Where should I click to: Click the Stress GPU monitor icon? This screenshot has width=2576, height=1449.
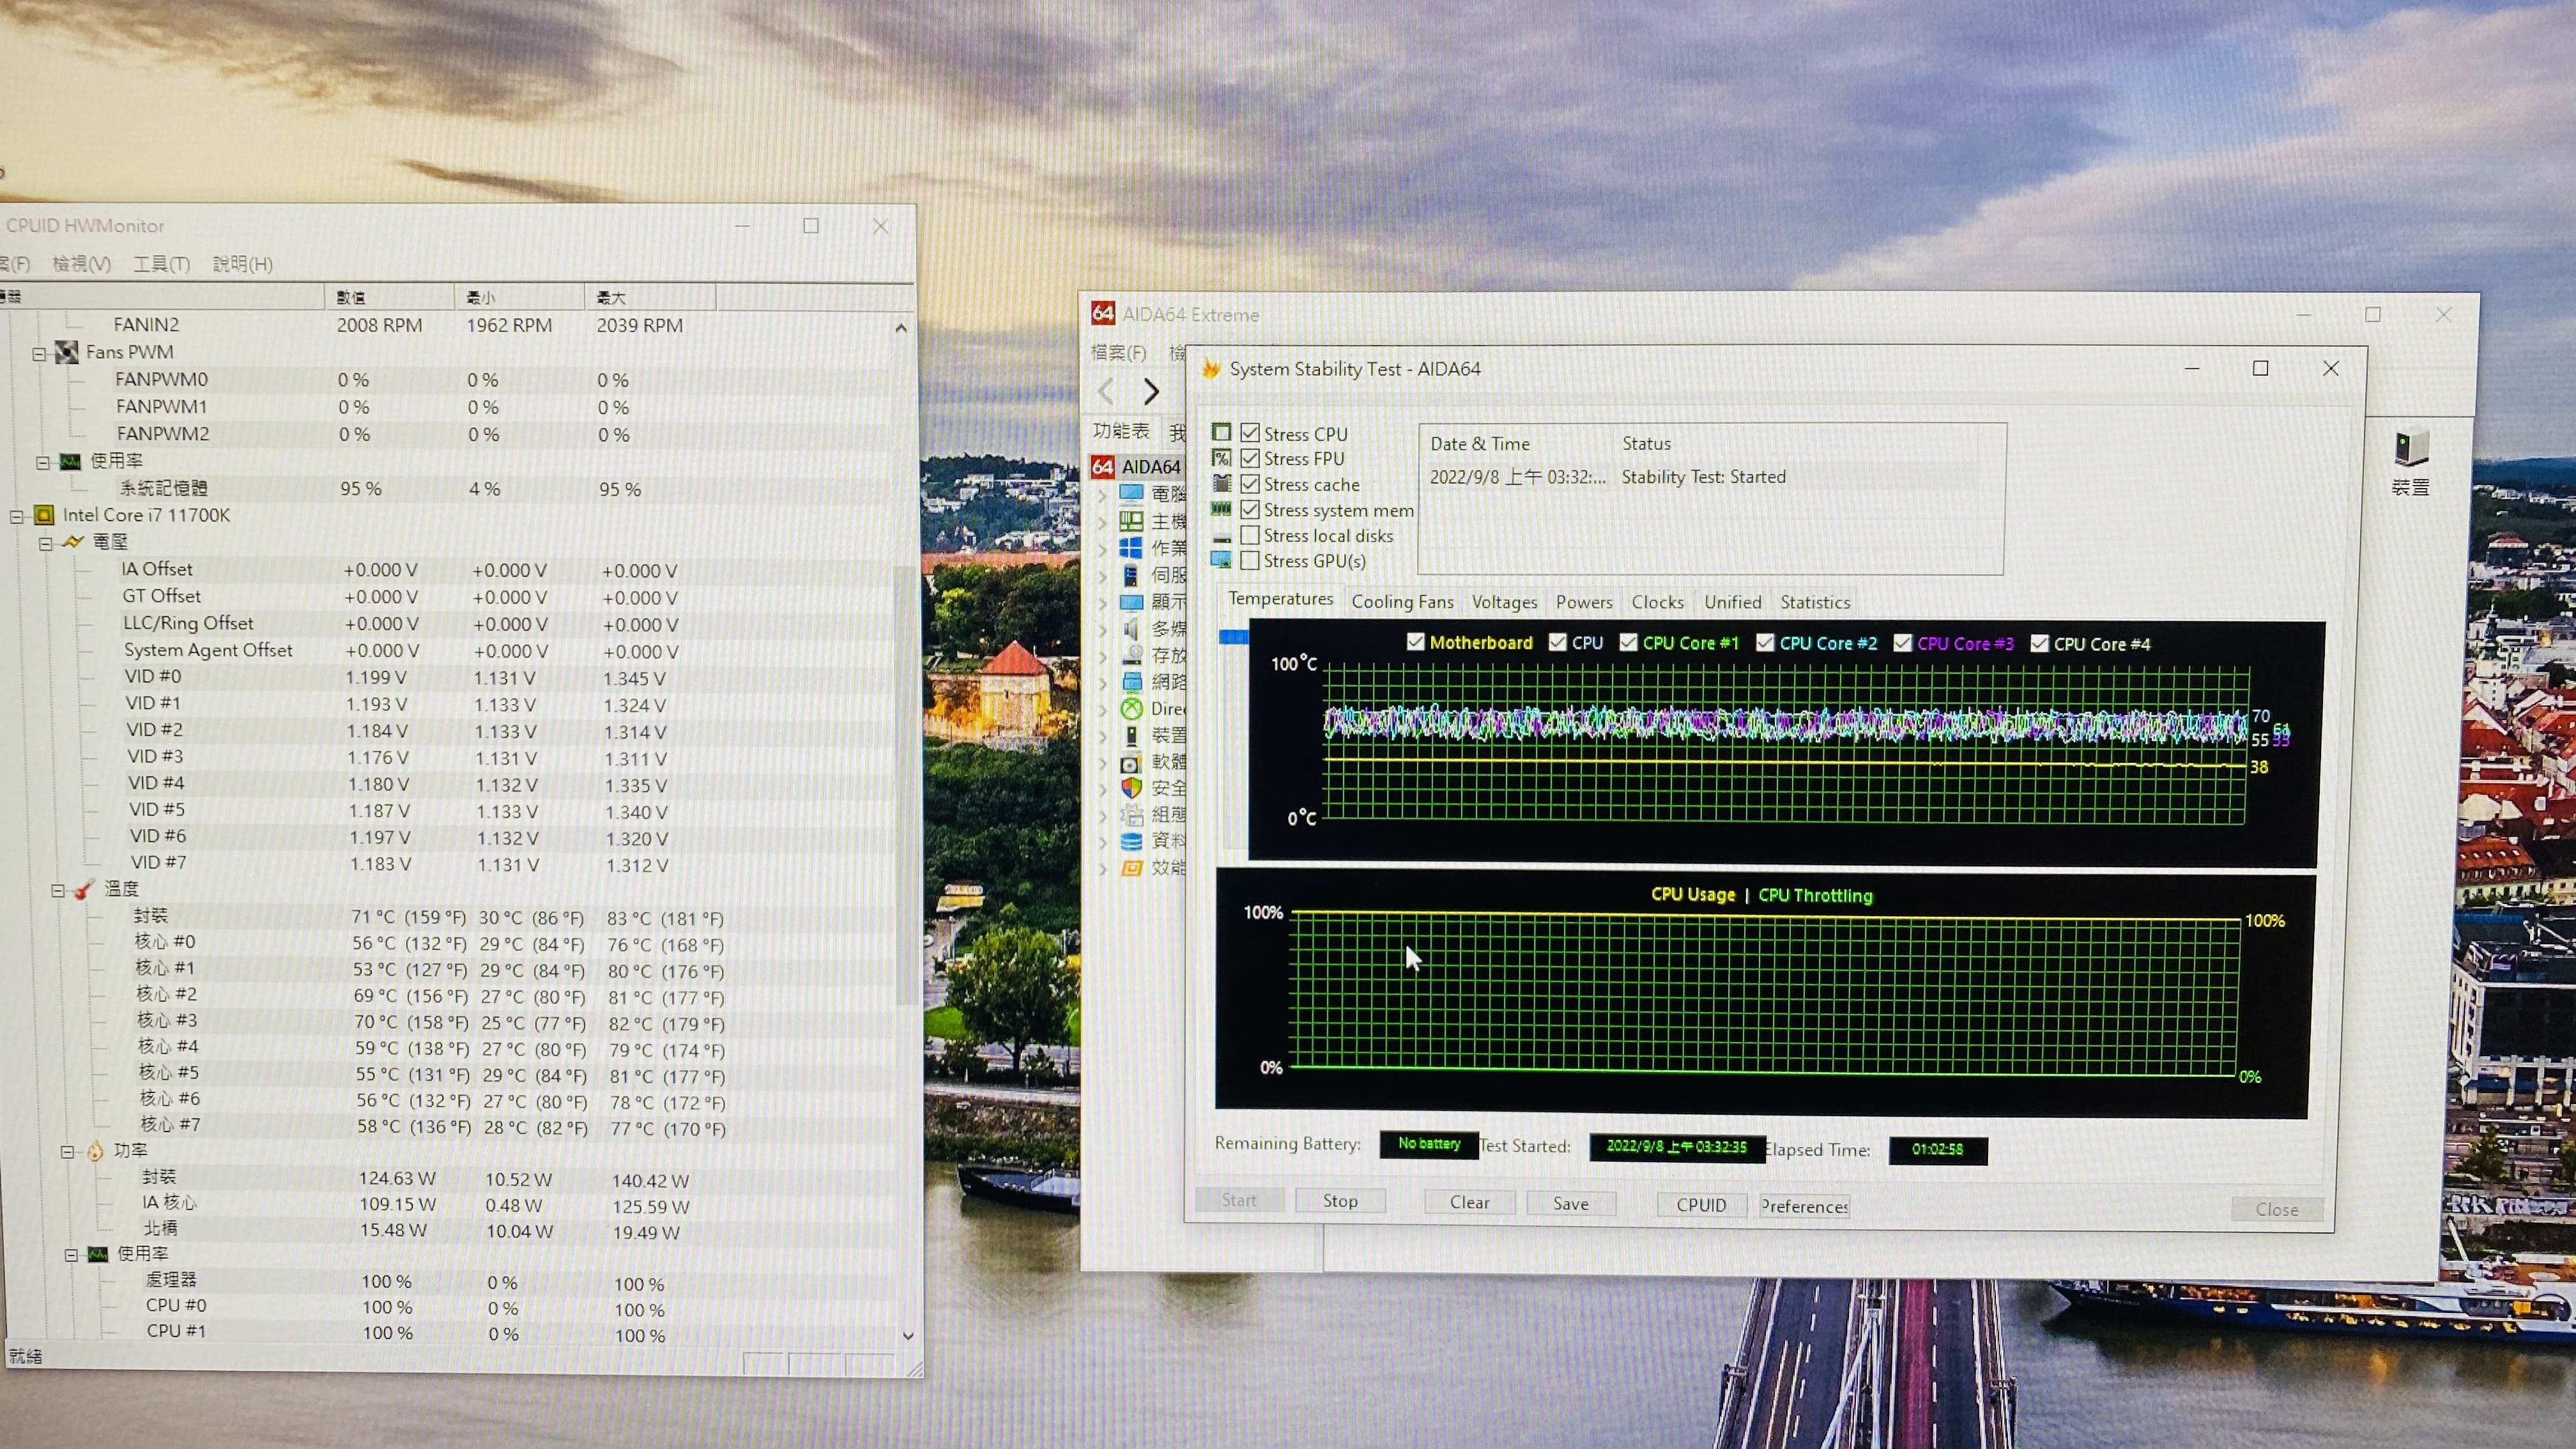point(1221,560)
